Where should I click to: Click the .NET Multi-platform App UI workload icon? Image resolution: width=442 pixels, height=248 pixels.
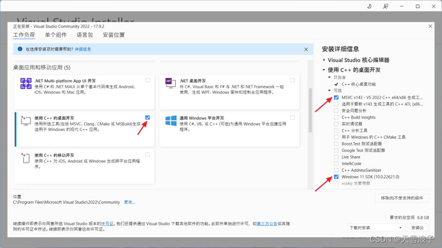pos(26,83)
